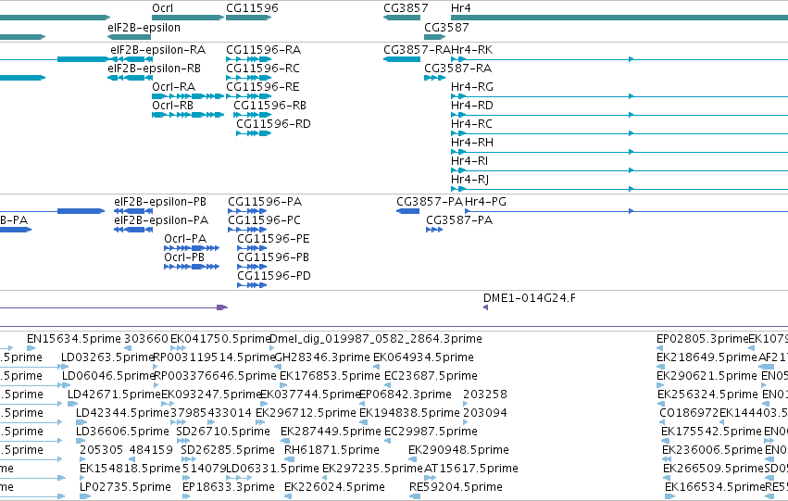Select transcript CG11596-RA
The height and width of the screenshot is (501, 788).
click(x=263, y=50)
